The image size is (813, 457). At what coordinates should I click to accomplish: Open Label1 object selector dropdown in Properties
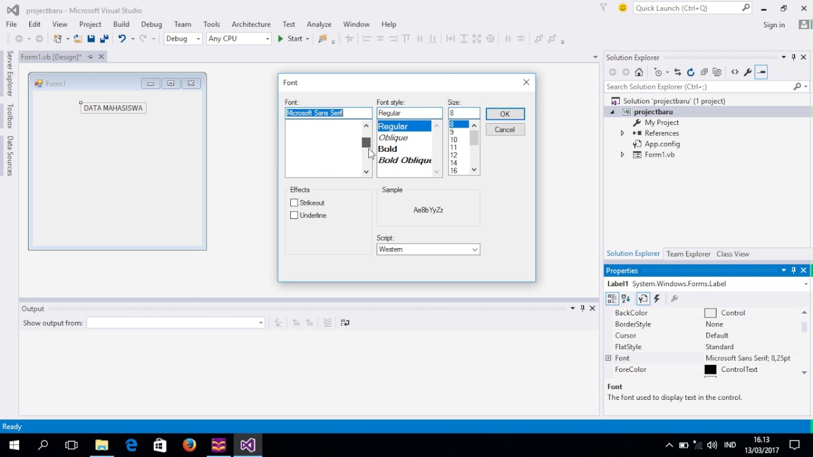pyautogui.click(x=806, y=284)
